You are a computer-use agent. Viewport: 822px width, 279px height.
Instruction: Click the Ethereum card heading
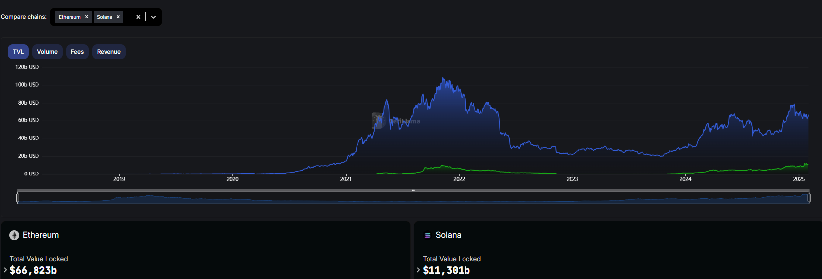coord(40,235)
